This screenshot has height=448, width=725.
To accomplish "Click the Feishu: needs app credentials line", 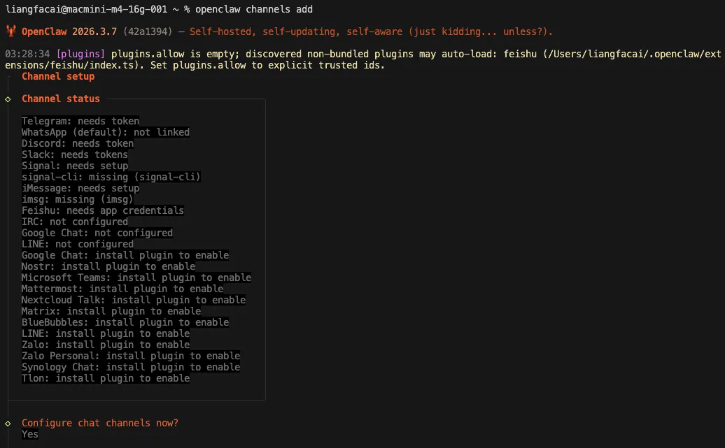I will click(x=103, y=210).
